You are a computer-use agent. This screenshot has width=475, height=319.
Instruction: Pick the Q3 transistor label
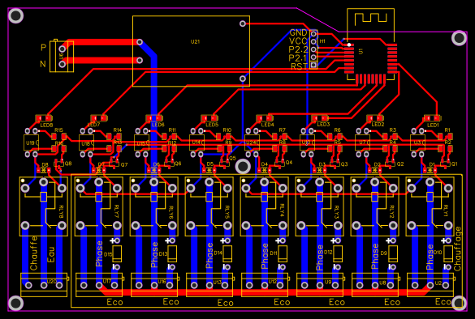tap(344, 164)
